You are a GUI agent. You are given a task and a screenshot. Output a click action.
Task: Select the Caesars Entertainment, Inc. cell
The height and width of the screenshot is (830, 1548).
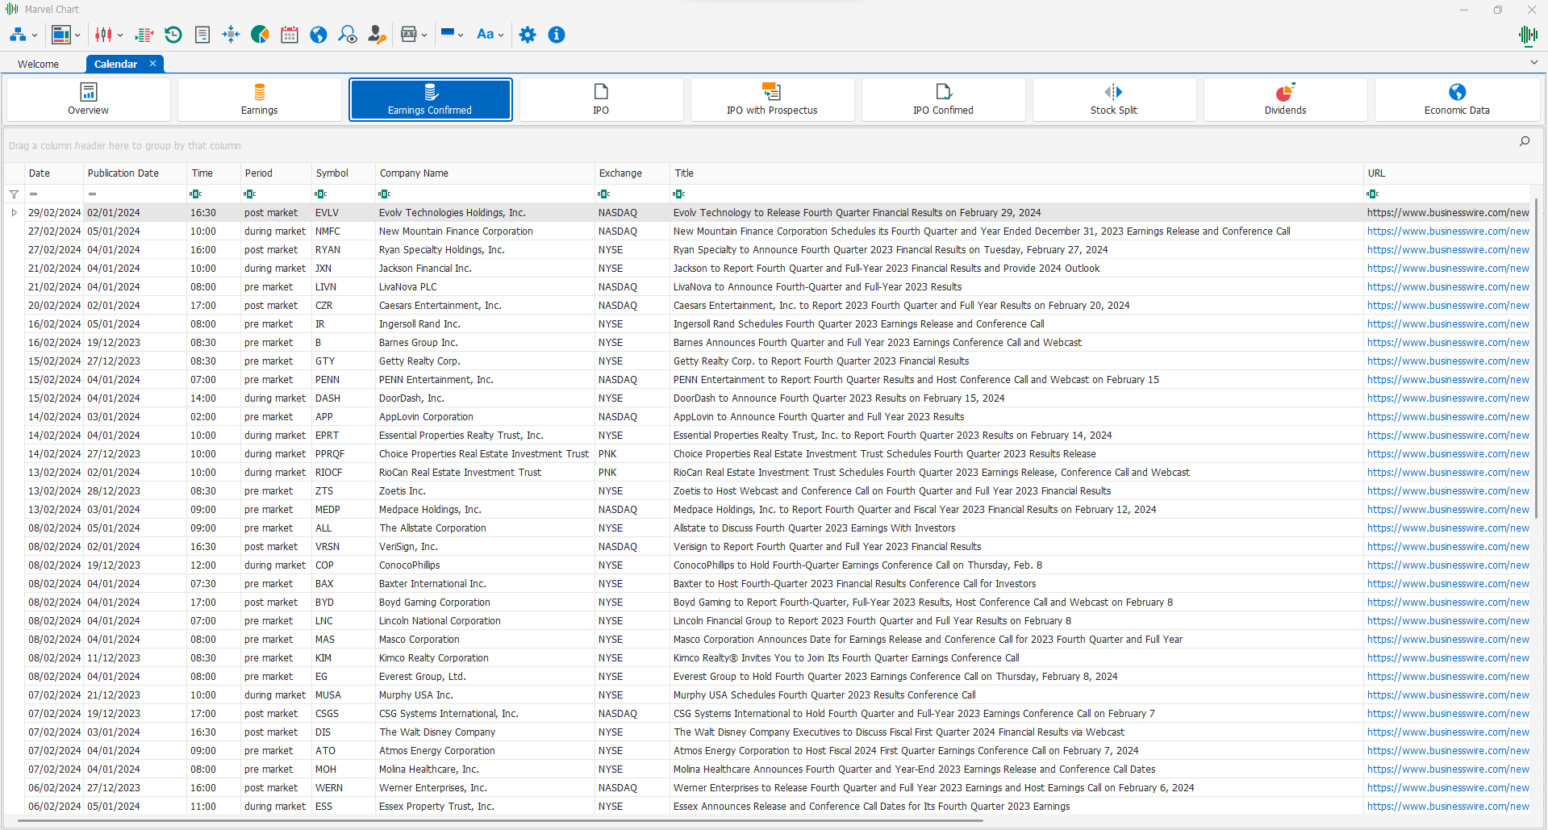click(485, 306)
